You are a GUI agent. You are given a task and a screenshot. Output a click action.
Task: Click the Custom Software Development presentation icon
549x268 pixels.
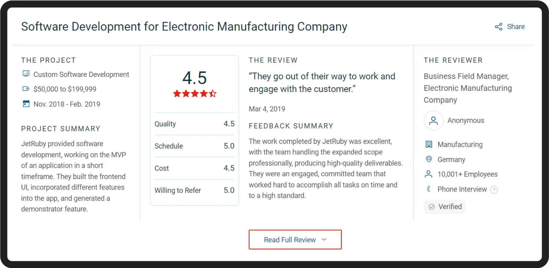(x=26, y=74)
